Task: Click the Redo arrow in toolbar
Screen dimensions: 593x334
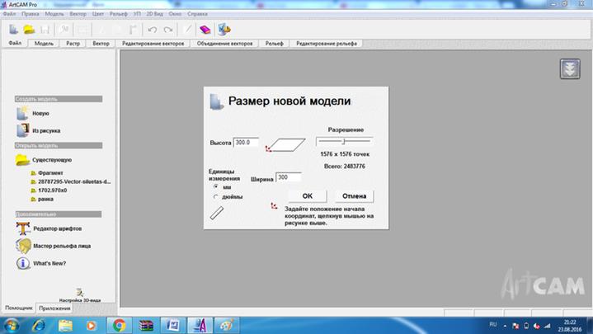Action: 168,30
